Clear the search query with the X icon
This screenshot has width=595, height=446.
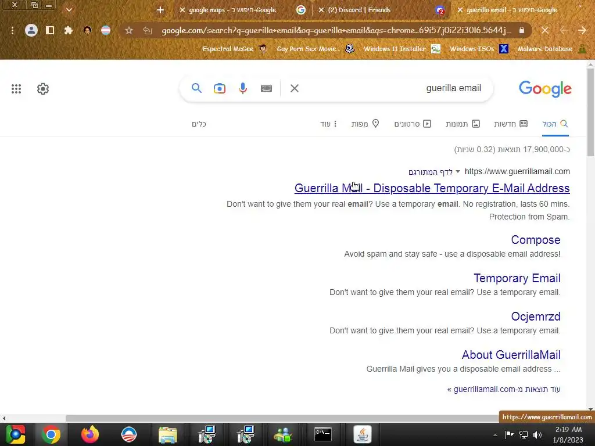tap(295, 88)
